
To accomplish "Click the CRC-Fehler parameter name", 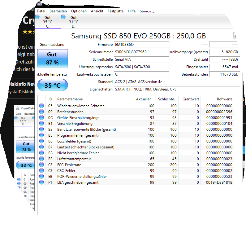I will pos(66,171).
